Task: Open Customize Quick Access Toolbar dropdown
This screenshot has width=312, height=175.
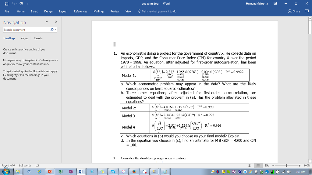Action: pos(28,4)
